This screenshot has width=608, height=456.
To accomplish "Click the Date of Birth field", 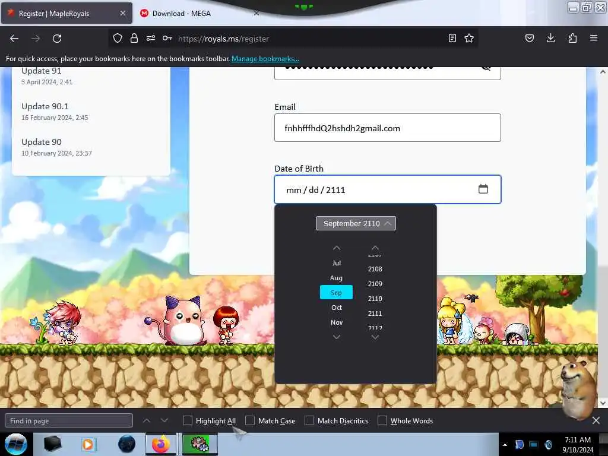I will pyautogui.click(x=387, y=189).
